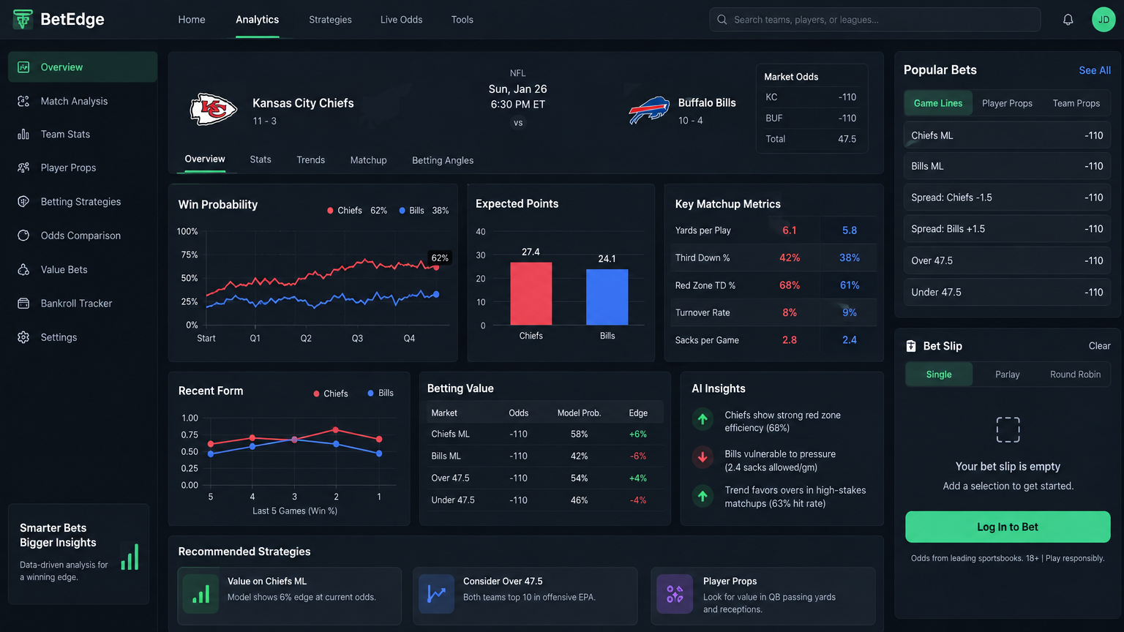Open notifications bell icon
The image size is (1124, 632).
pos(1068,20)
